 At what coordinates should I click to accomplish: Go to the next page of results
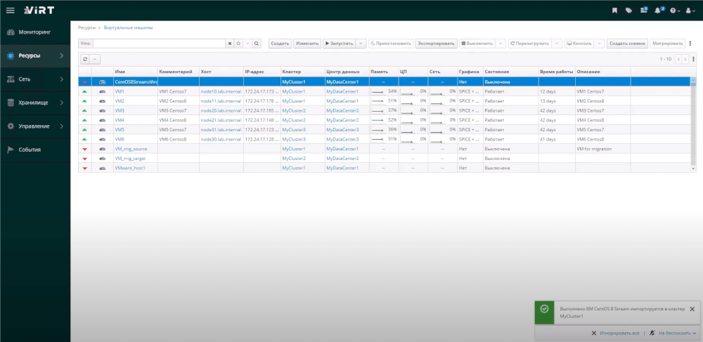685,59
